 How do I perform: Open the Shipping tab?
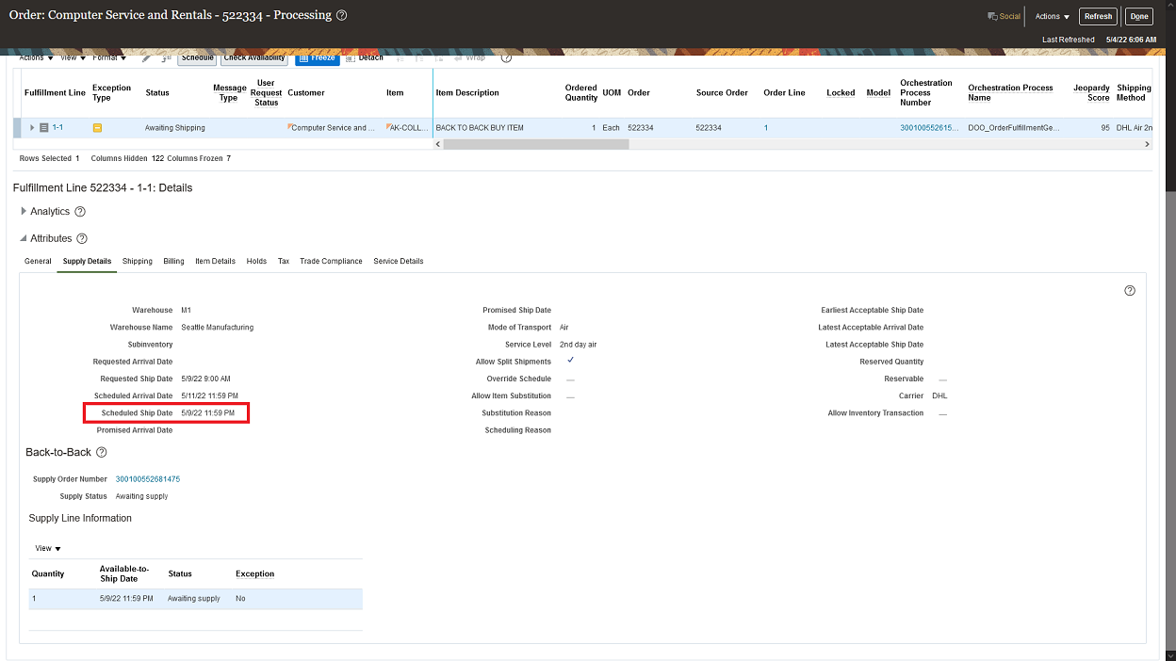pos(138,261)
